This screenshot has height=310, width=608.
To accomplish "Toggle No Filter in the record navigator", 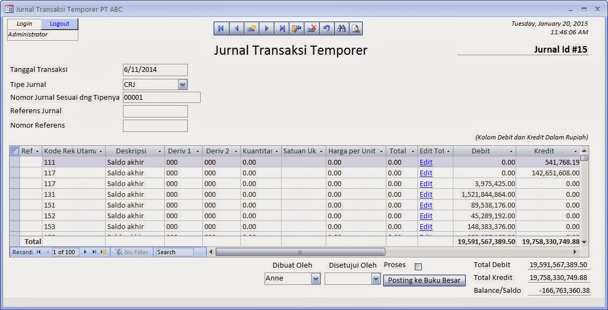I will [x=132, y=252].
